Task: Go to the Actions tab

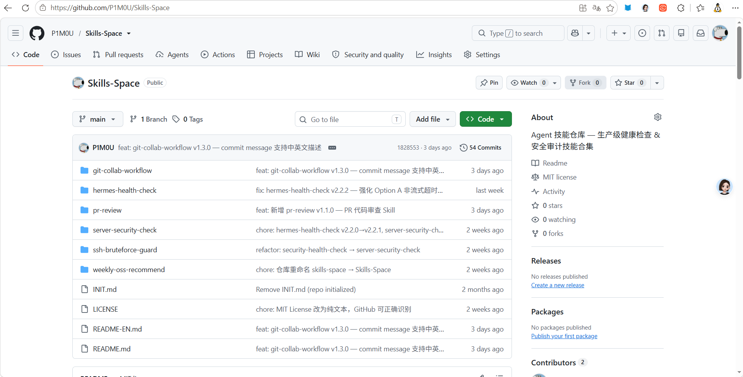Action: [x=218, y=55]
